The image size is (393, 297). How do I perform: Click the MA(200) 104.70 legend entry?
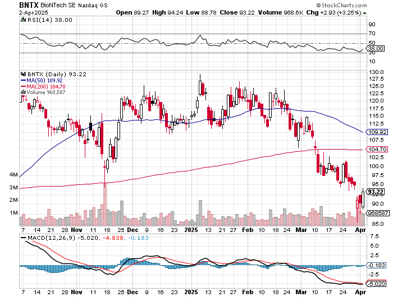(46, 86)
